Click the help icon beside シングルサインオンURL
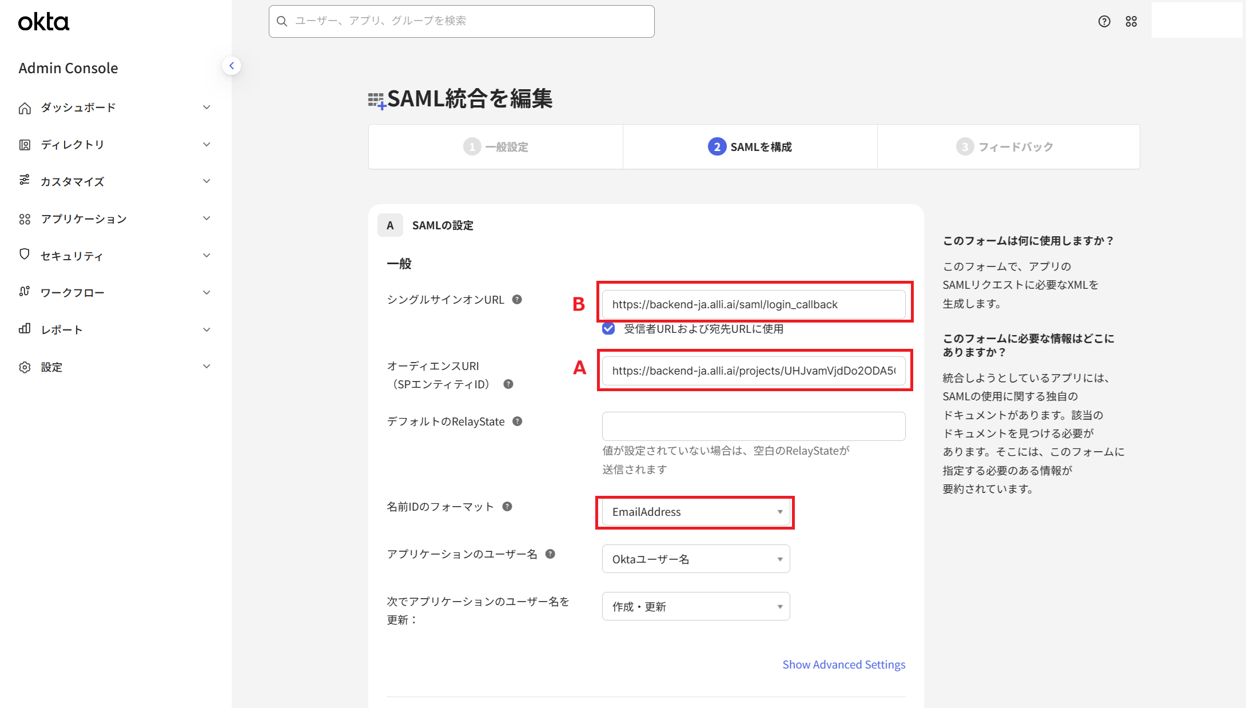Image resolution: width=1246 pixels, height=708 pixels. point(517,299)
